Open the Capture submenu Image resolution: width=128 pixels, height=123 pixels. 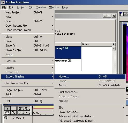click(x=28, y=61)
